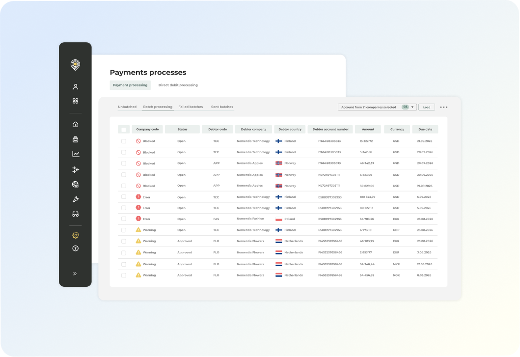Expand the sidebar with the double chevron
Viewport: 520px width, 357px height.
[75, 274]
